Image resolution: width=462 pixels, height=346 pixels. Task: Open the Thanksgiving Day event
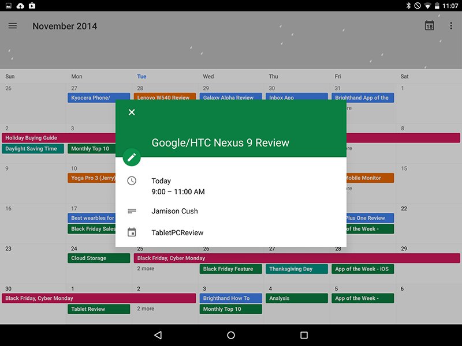[x=297, y=269]
